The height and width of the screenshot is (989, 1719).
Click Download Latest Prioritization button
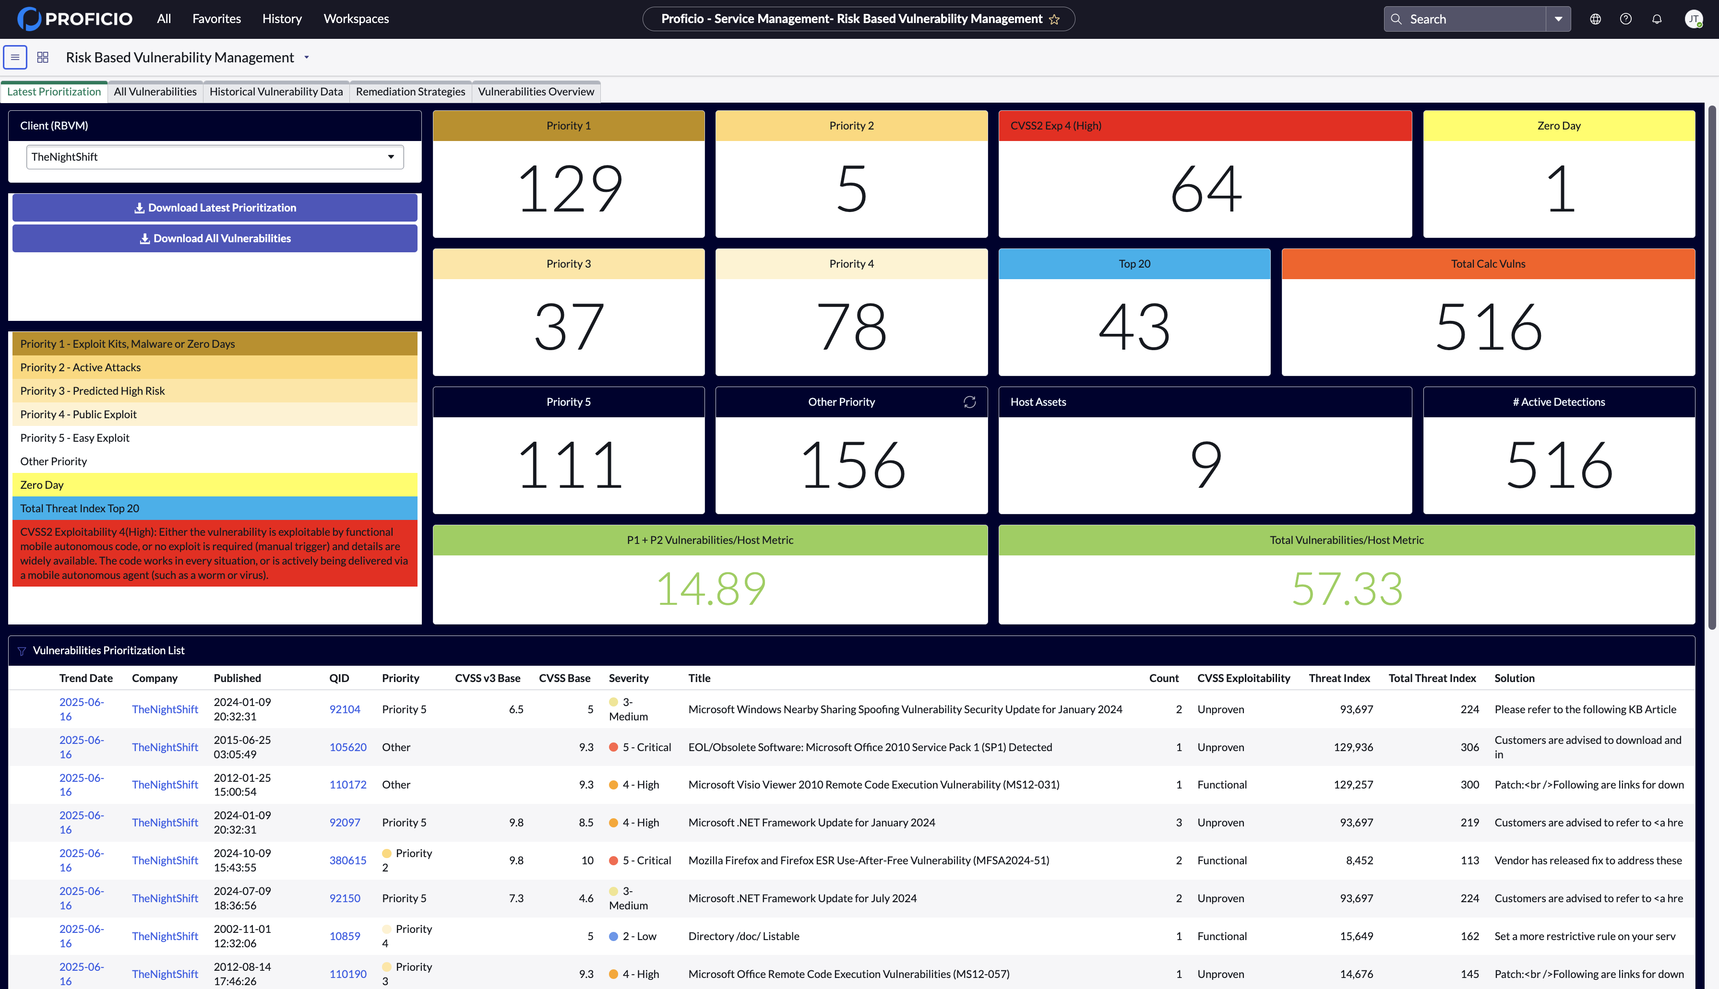point(215,208)
